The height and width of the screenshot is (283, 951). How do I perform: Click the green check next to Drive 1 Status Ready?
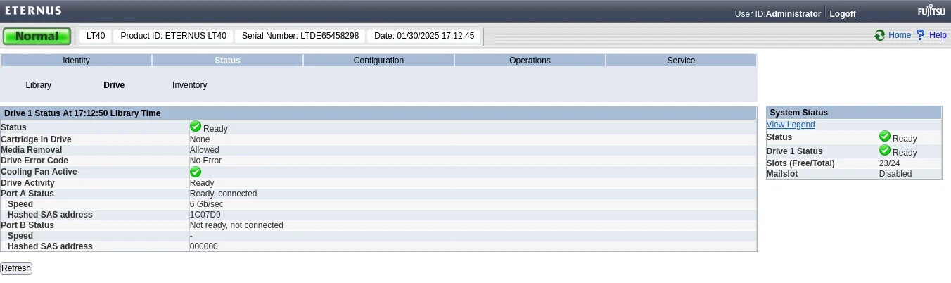pos(196,127)
